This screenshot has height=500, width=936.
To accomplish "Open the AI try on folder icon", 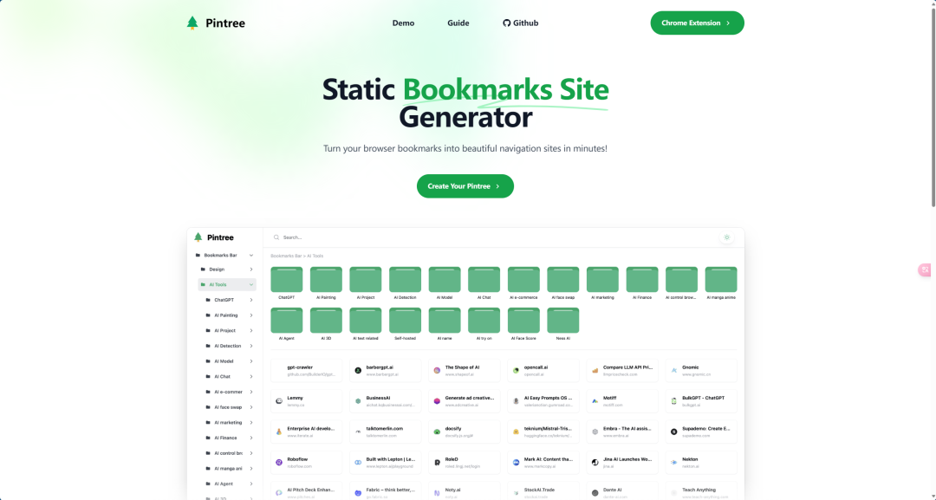I will click(484, 321).
